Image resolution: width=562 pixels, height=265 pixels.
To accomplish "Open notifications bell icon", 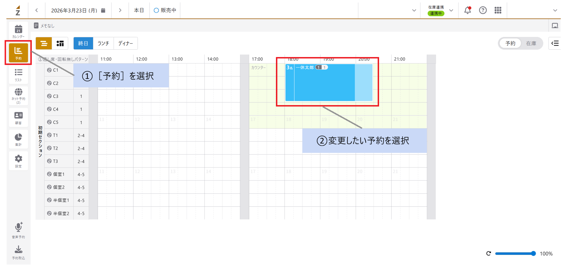I will point(468,10).
